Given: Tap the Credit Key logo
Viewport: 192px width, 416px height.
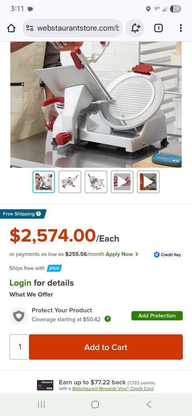Looking at the screenshot, I should [168, 255].
